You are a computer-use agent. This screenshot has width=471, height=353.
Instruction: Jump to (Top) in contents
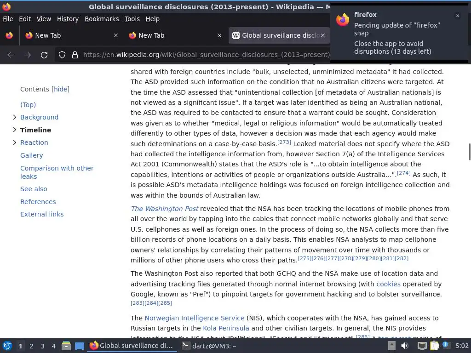tap(28, 105)
